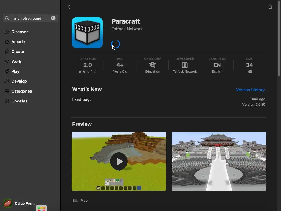Click the Developer person icon
281x211 pixels.
click(185, 65)
